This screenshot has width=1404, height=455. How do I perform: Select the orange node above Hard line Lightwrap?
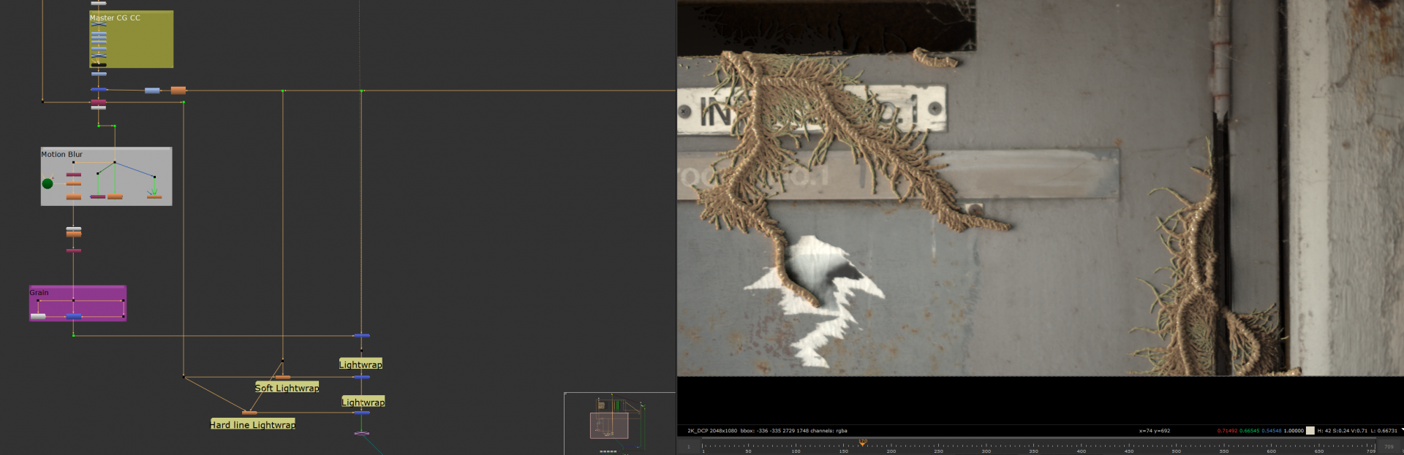point(249,413)
